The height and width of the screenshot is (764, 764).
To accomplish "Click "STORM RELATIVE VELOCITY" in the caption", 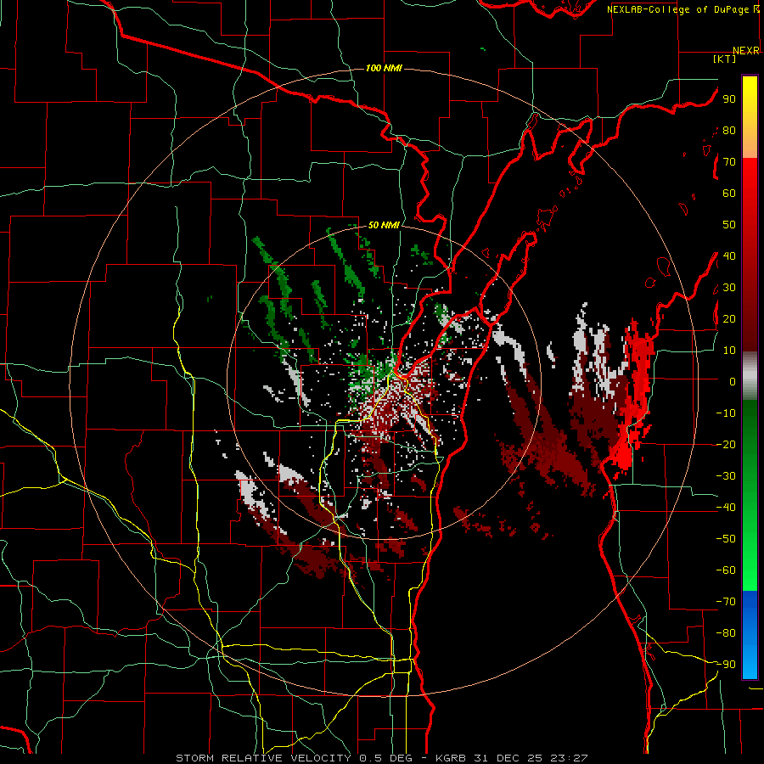I will (263, 758).
